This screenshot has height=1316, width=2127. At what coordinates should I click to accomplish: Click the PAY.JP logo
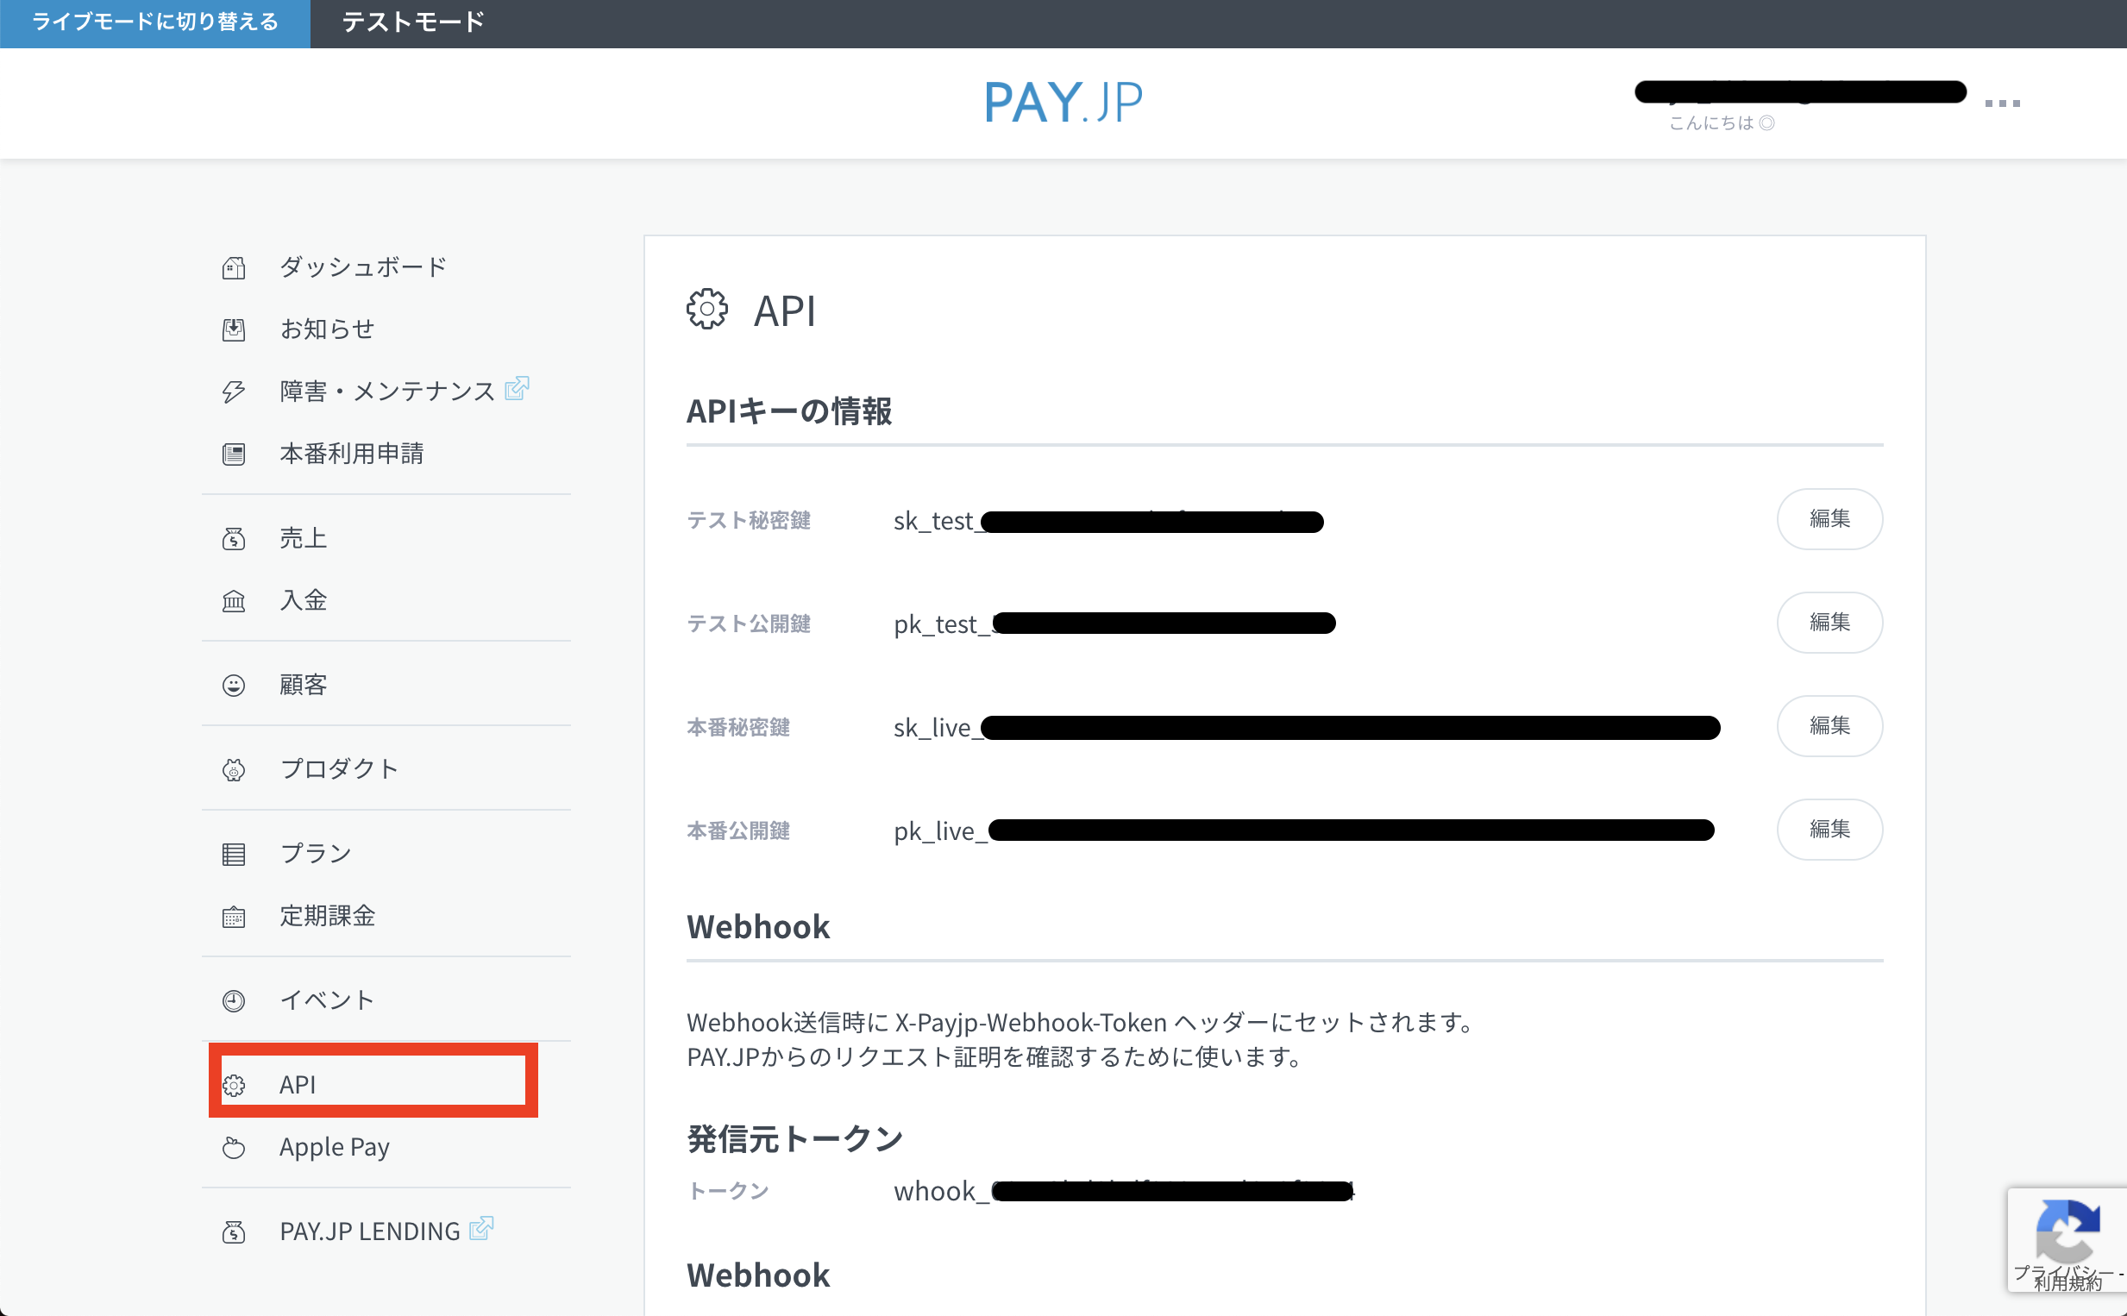(x=1063, y=102)
